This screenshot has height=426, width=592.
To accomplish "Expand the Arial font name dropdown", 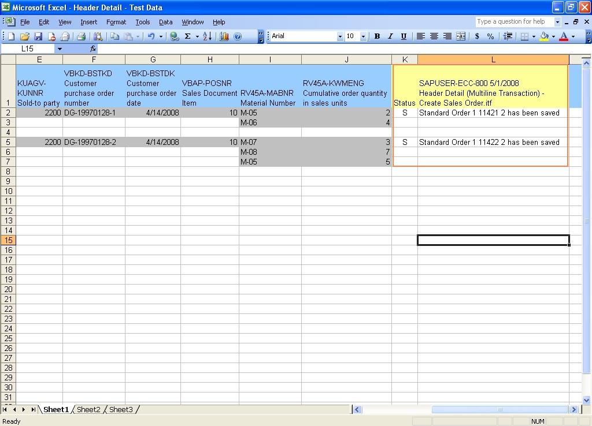I will point(340,36).
